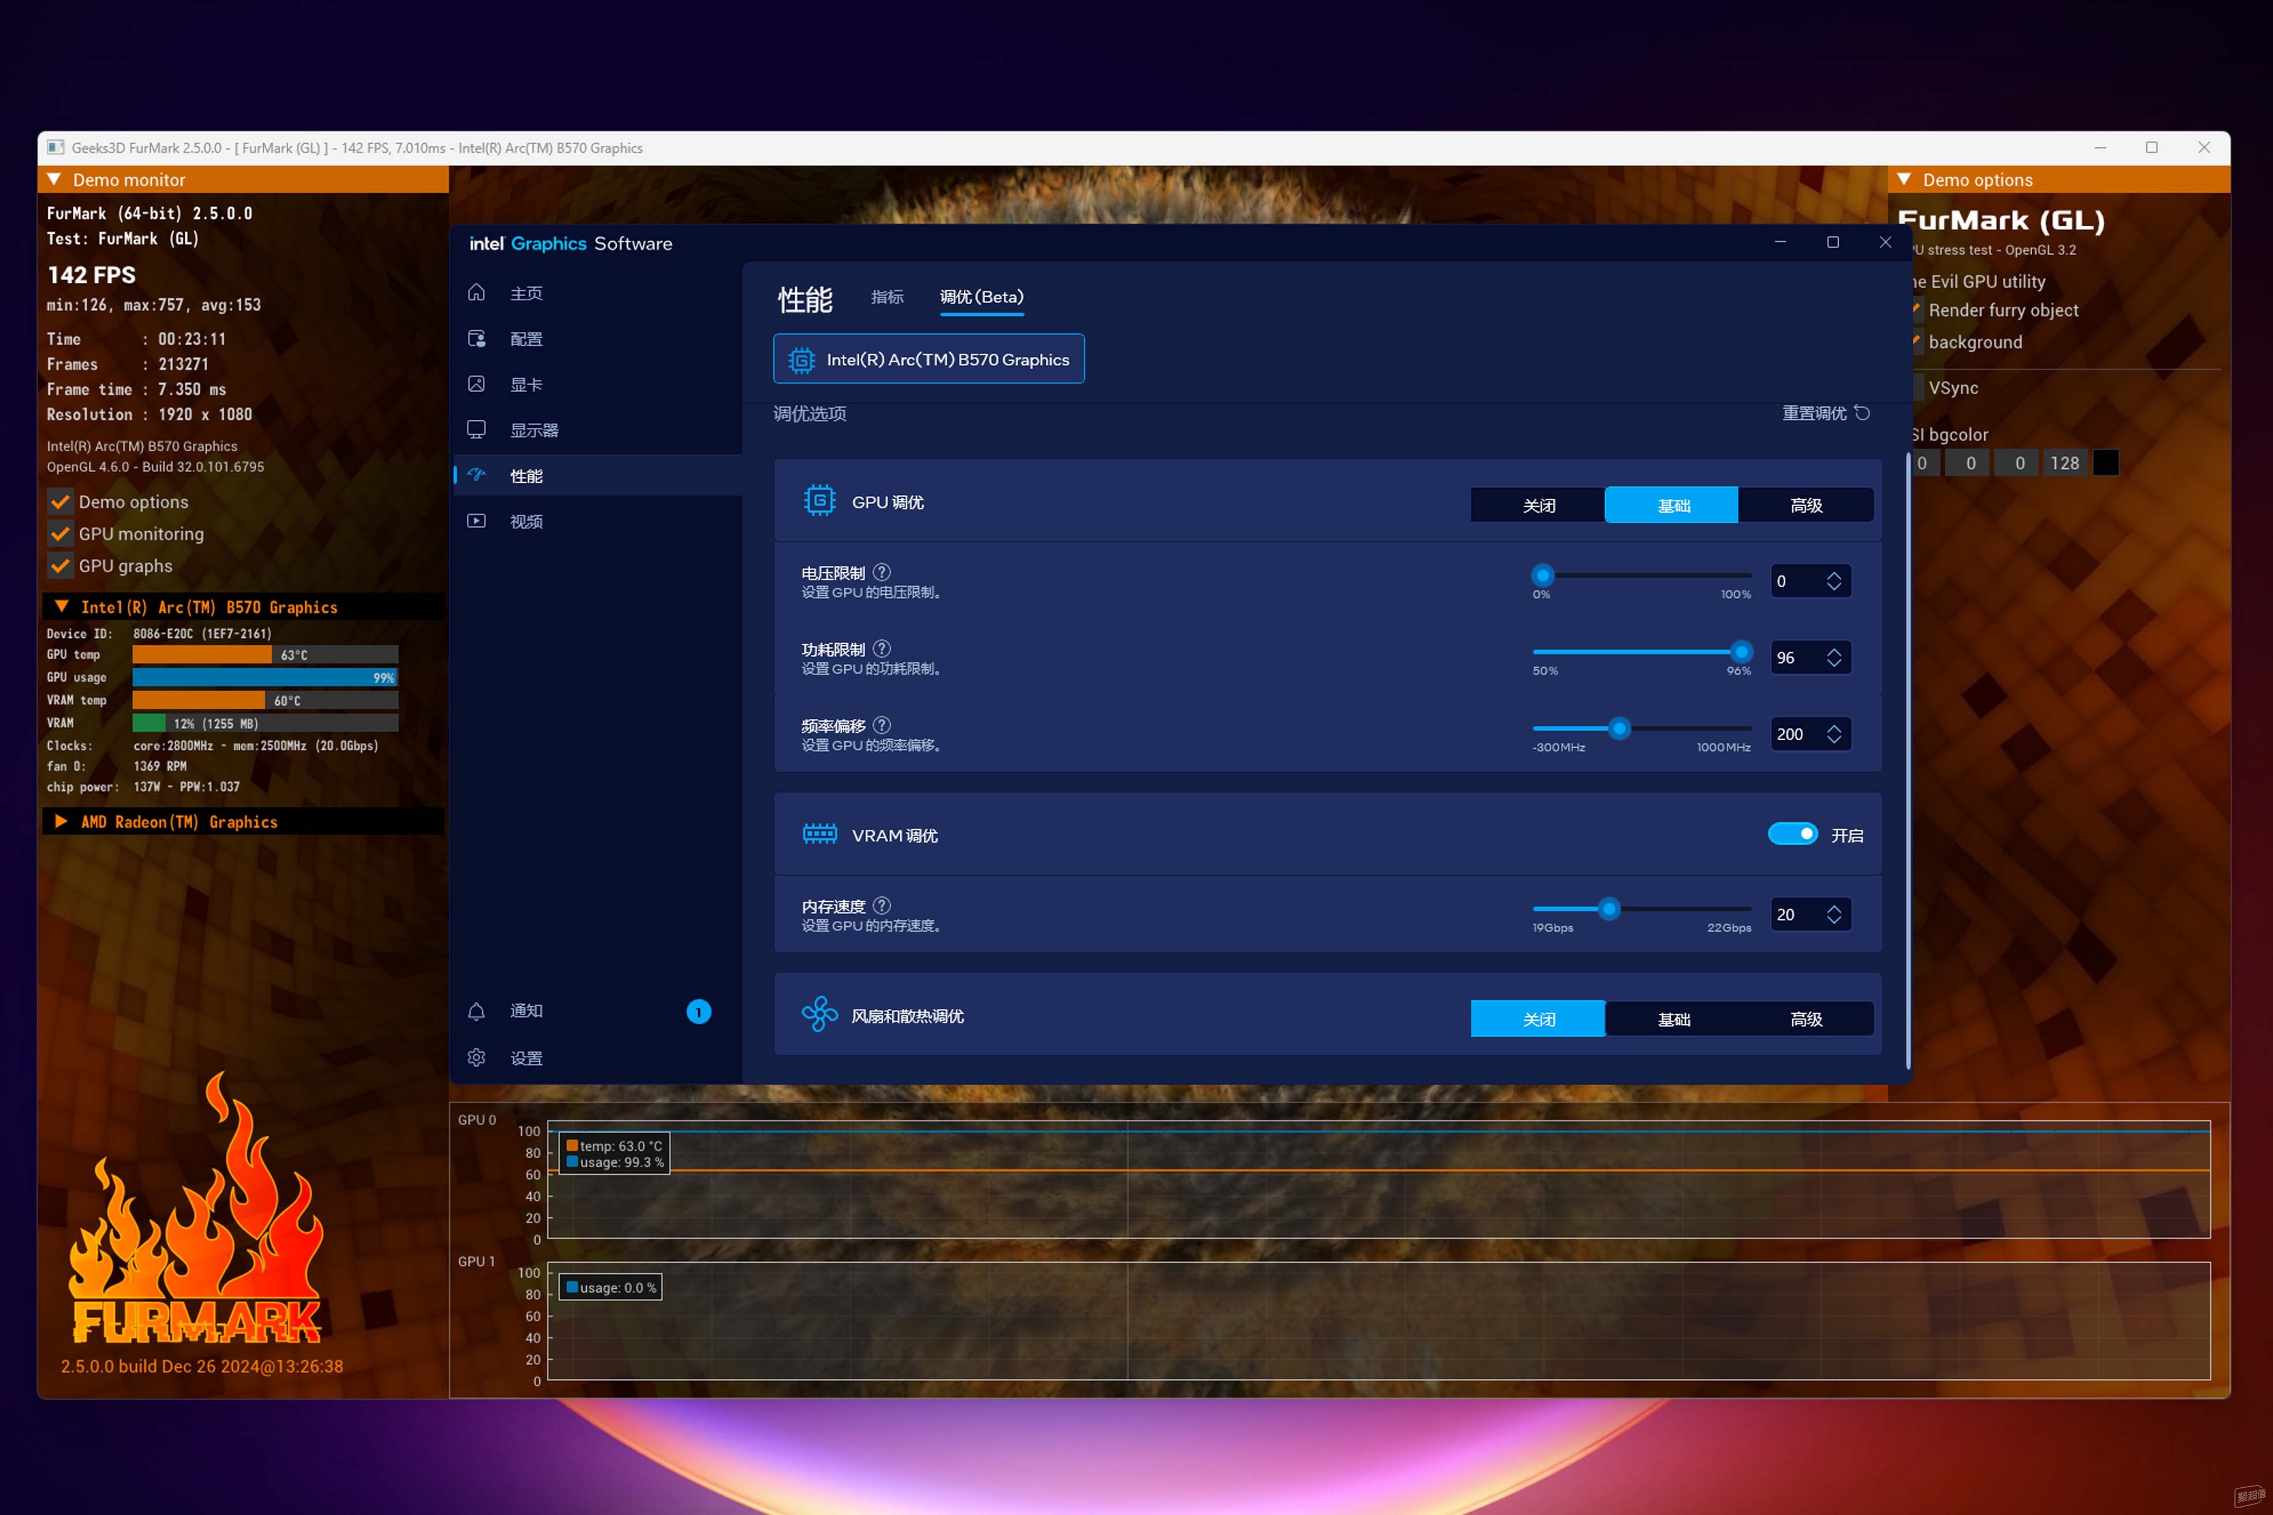The height and width of the screenshot is (1515, 2273).
Task: Expand AMD Radeon(TM) Graphics section
Action: click(x=62, y=821)
